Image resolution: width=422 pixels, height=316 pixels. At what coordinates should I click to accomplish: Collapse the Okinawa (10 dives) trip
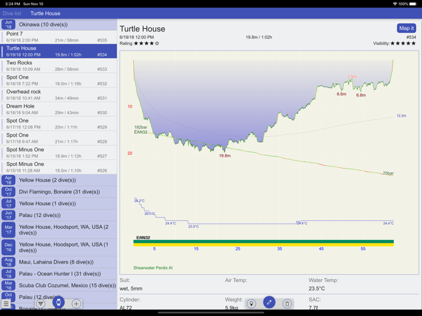click(x=58, y=25)
